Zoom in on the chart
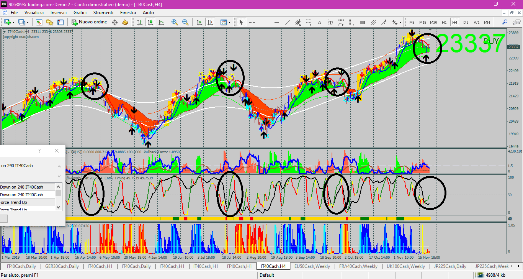 (x=175, y=22)
